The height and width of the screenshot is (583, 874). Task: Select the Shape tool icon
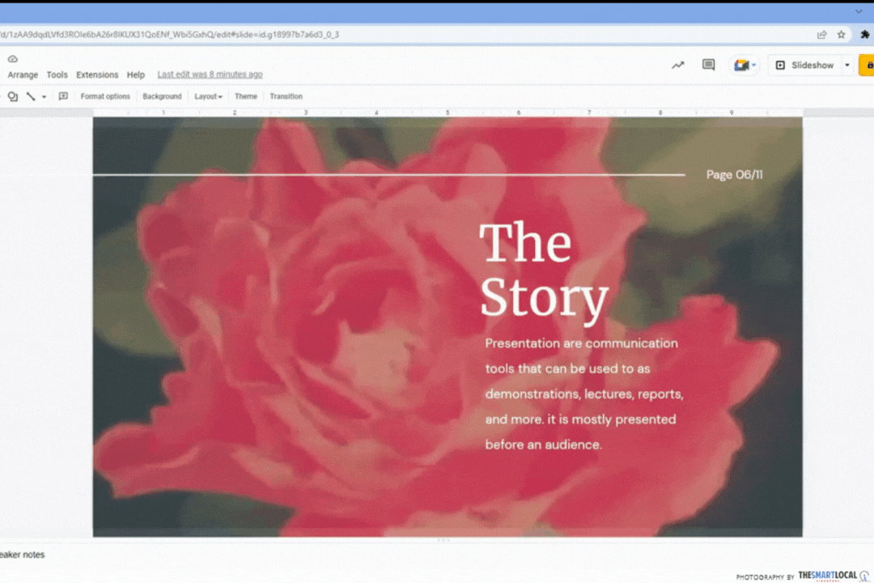pyautogui.click(x=12, y=96)
